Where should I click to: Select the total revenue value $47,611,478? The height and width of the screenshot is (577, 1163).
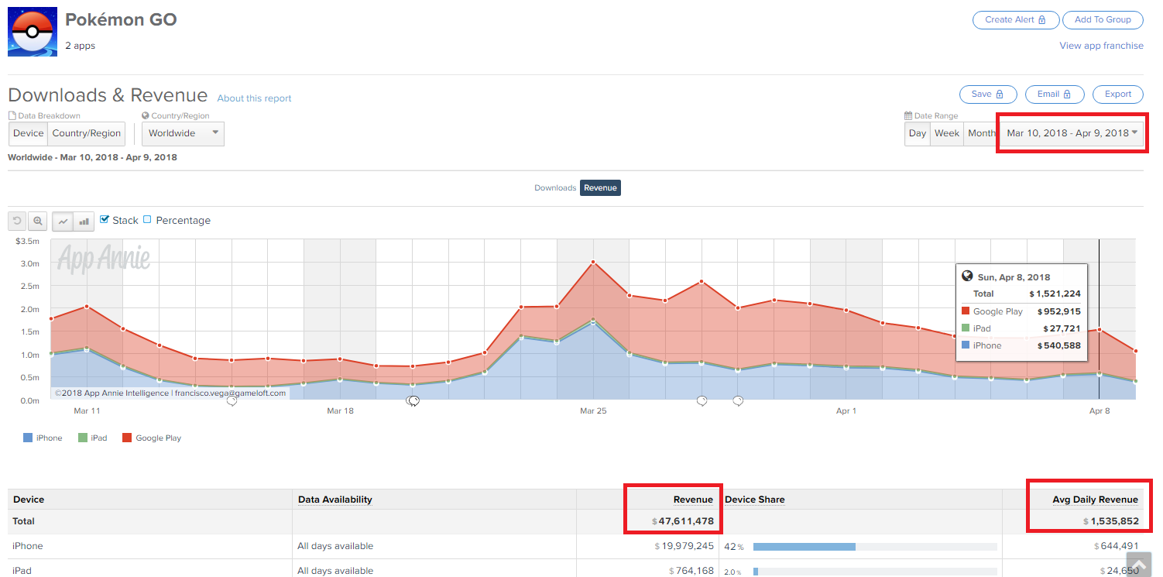pos(683,521)
